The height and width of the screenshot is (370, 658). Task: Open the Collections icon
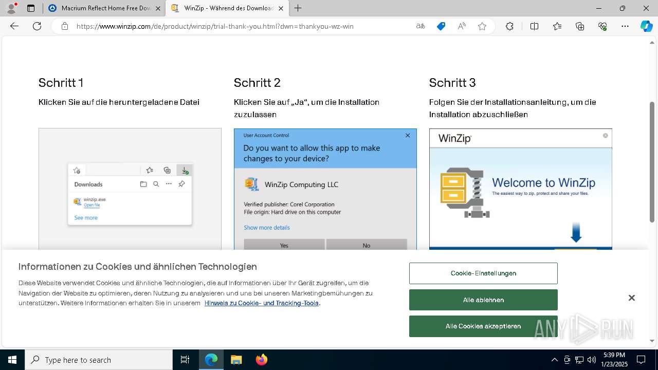point(580,26)
